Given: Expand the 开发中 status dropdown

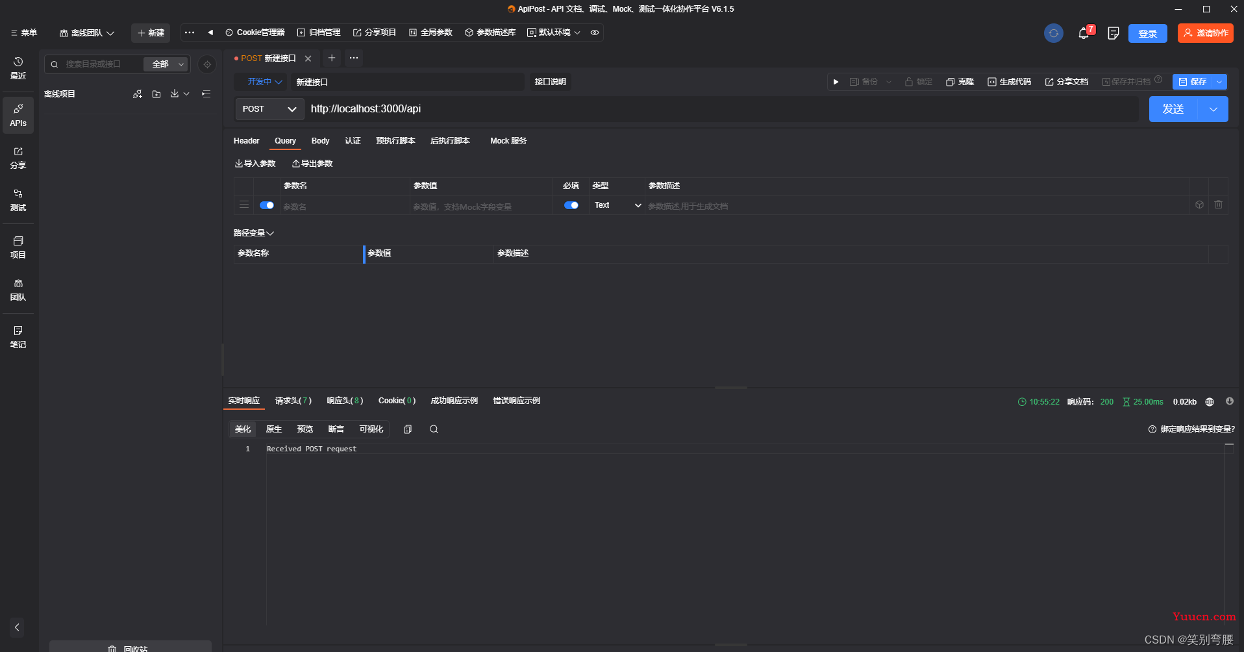Looking at the screenshot, I should (x=264, y=82).
